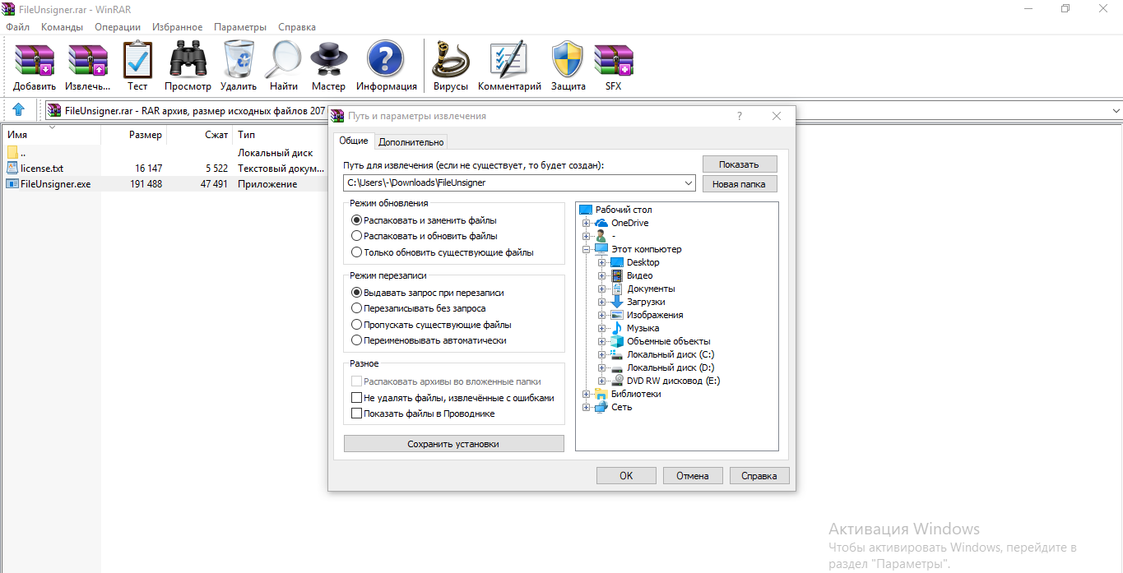1123x573 pixels.
Task: Open the Файл menu
Action: pyautogui.click(x=17, y=27)
